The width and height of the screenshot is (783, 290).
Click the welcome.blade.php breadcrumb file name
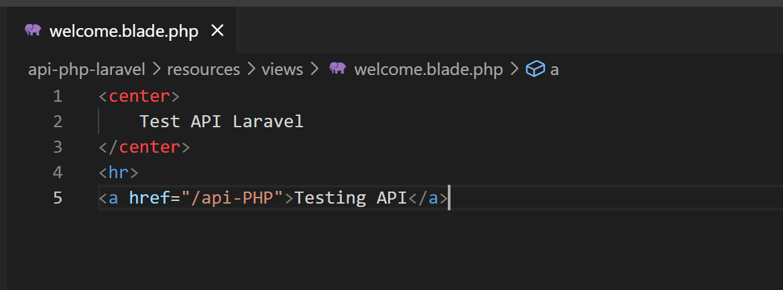[428, 70]
